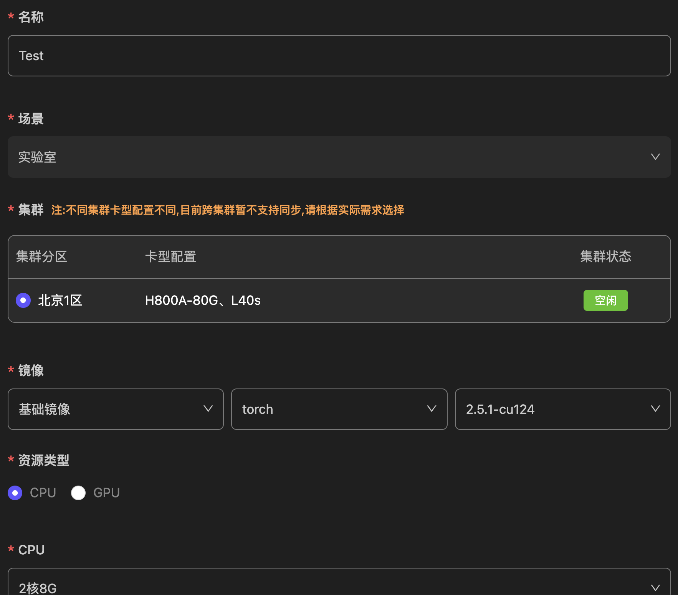Click the green 空闲 status badge
Screen dimensions: 678x595
605,300
